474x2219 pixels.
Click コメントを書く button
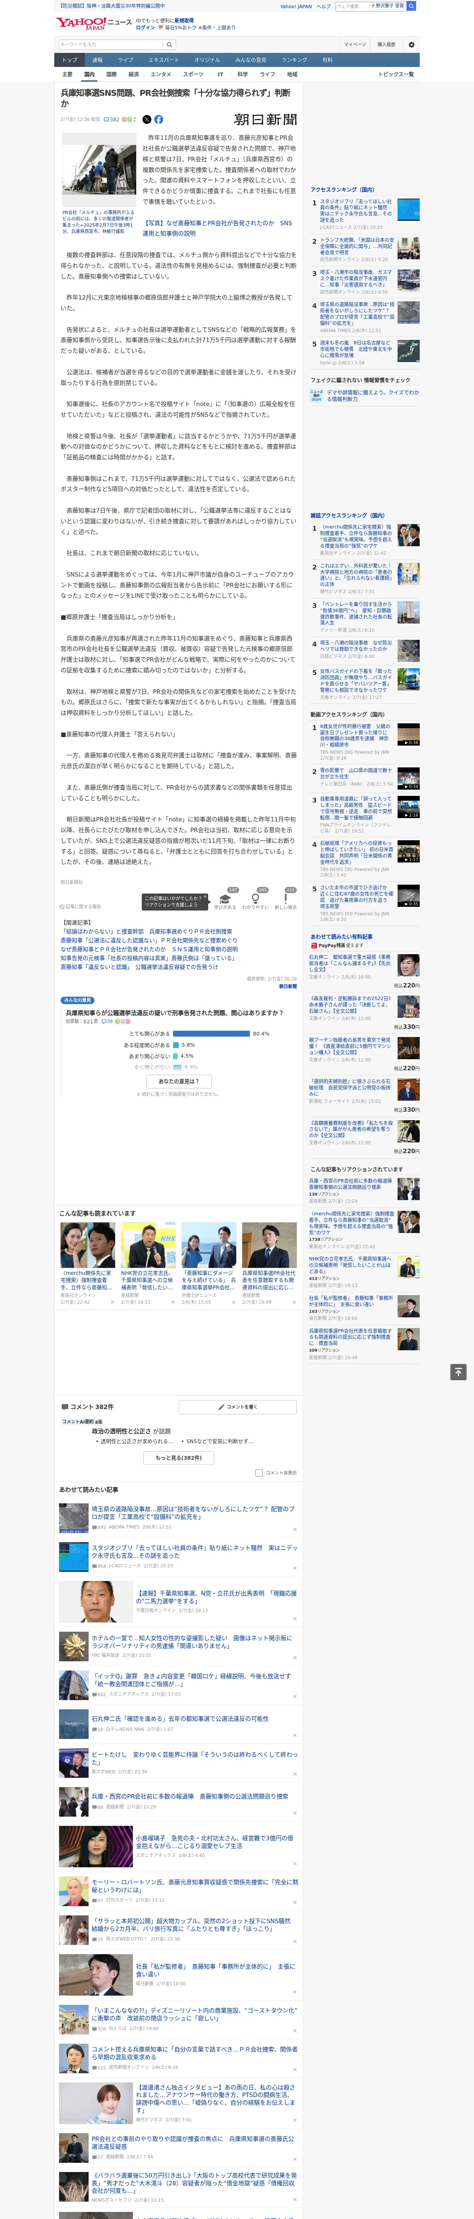point(237,1407)
